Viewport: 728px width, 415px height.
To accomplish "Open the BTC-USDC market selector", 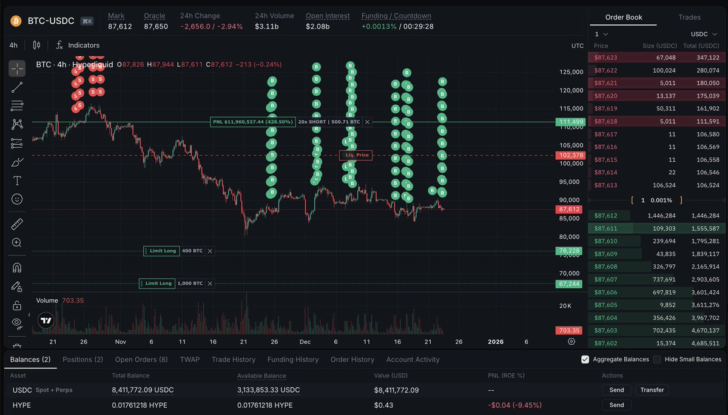I will click(51, 21).
